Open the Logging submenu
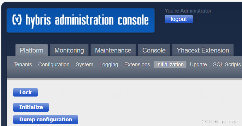This screenshot has width=242, height=126. click(x=109, y=64)
